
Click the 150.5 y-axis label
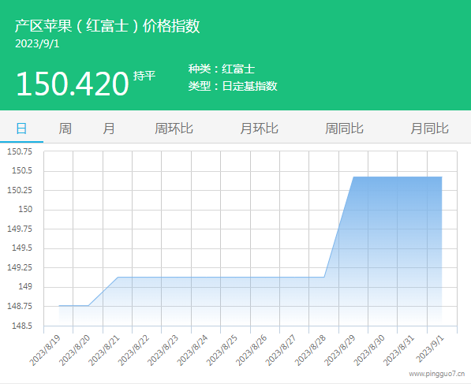coord(22,171)
